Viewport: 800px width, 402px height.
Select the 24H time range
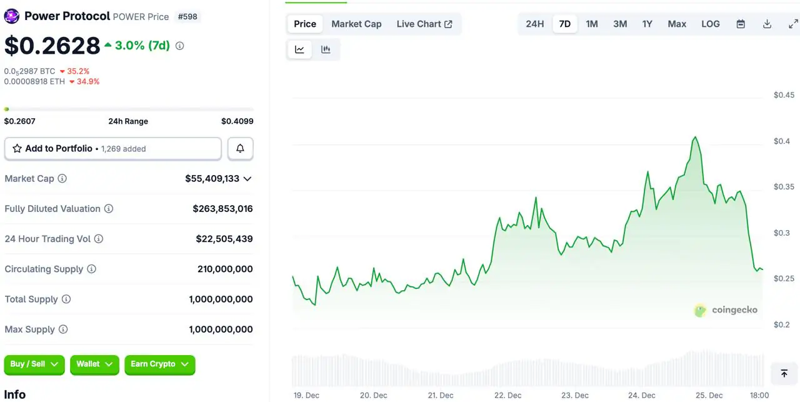coord(534,24)
